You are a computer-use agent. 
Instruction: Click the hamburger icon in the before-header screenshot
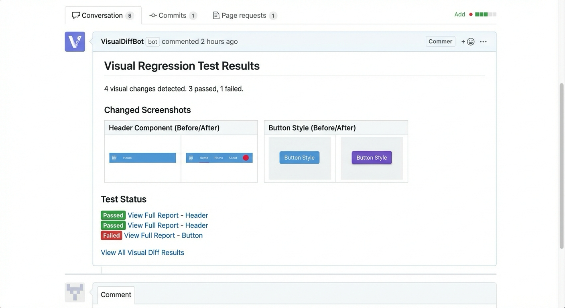tap(114, 158)
